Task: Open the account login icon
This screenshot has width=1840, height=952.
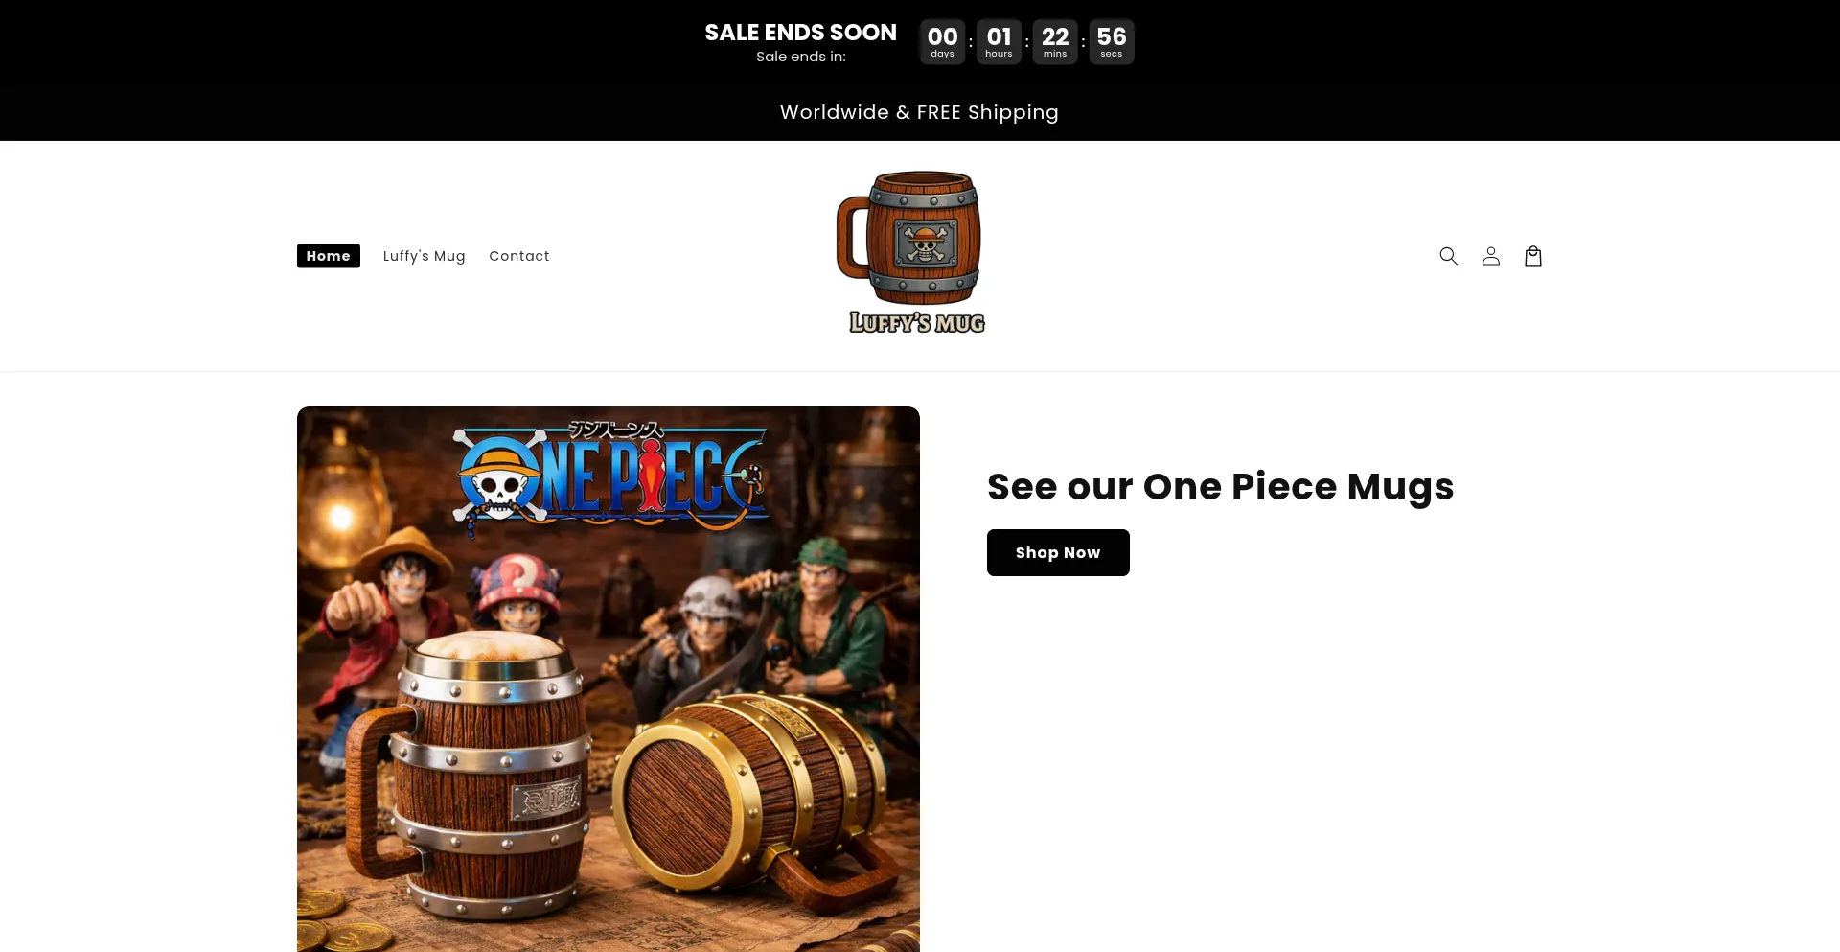Action: 1490,256
